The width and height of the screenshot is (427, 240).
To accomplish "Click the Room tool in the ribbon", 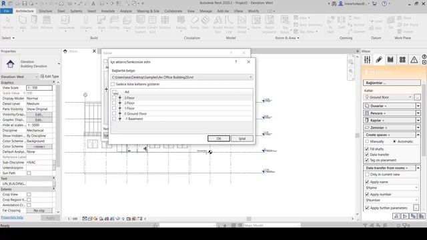I will (256, 22).
